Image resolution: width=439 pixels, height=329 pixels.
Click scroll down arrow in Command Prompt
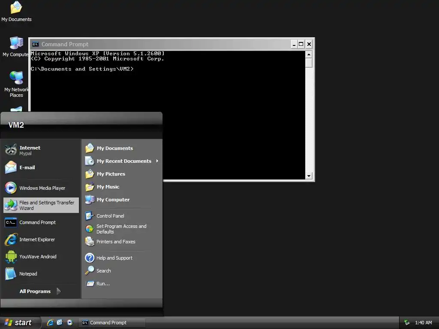click(309, 176)
